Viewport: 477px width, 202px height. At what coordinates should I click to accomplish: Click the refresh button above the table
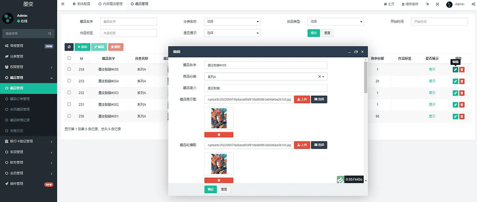(69, 47)
